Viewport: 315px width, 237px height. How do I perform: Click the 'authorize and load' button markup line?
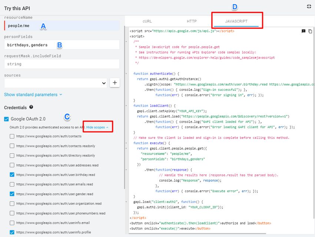200,223
